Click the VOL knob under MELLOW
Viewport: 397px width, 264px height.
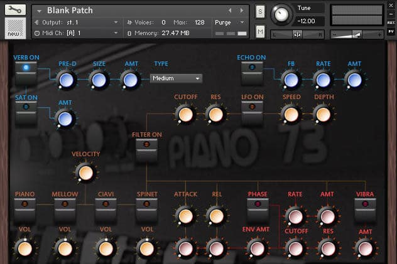(65, 249)
